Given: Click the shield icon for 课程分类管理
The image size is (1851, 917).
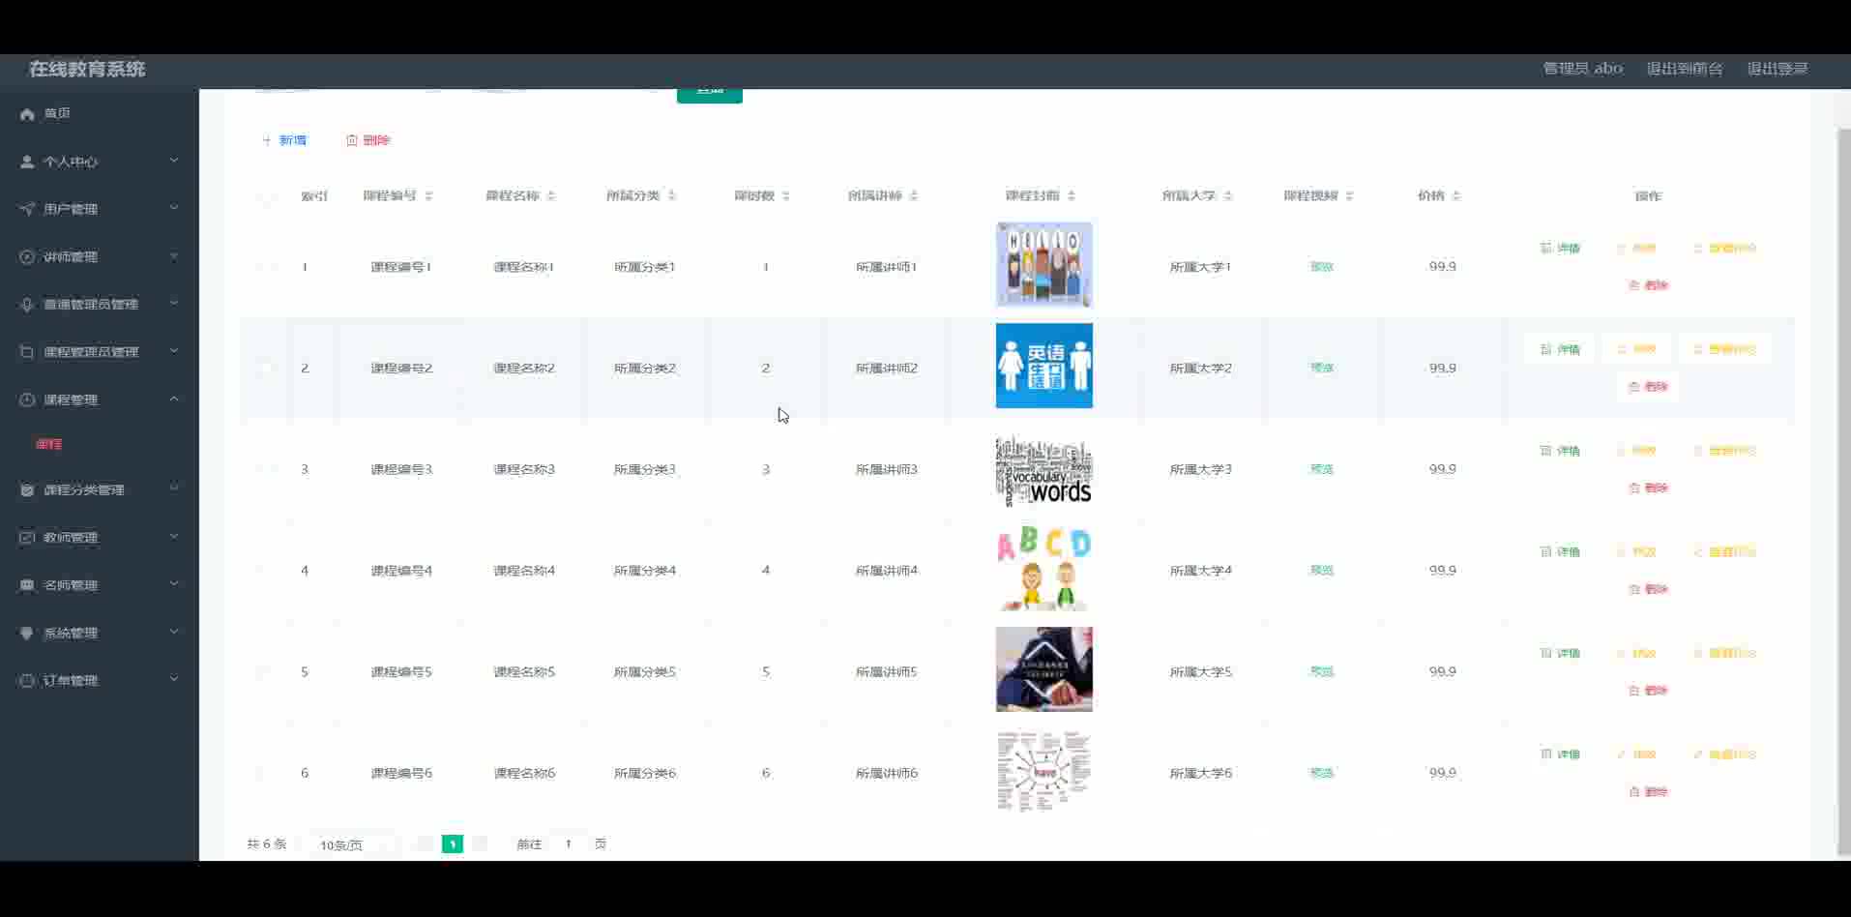Looking at the screenshot, I should pyautogui.click(x=27, y=490).
